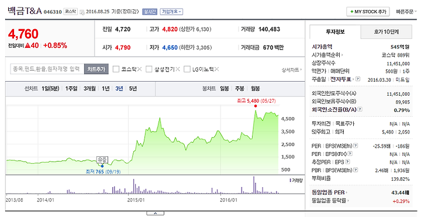Click the 외국인소진율 value 0.79%
Image resolution: width=421 pixels, height=217 pixels.
click(x=402, y=110)
